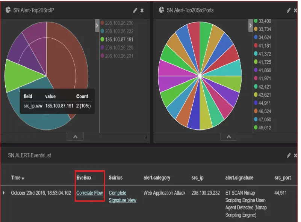Select port legend entry 41,372
301x222 pixels.
tap(262, 54)
